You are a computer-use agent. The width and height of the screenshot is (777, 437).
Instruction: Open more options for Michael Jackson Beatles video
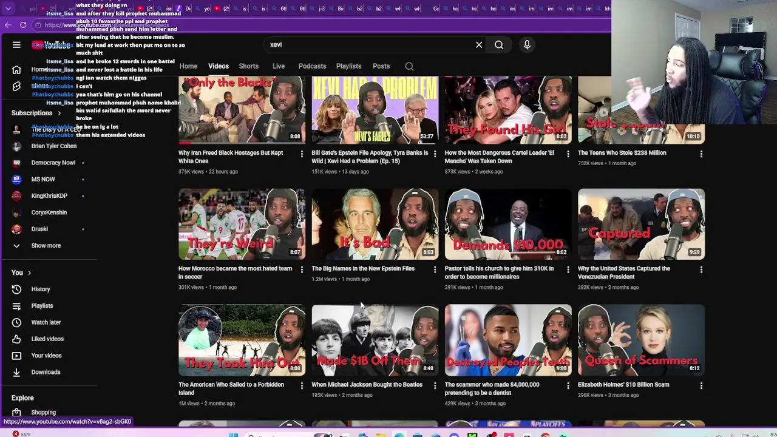[435, 385]
